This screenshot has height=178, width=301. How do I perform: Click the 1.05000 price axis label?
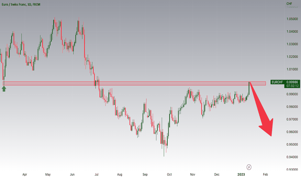tap(292, 19)
